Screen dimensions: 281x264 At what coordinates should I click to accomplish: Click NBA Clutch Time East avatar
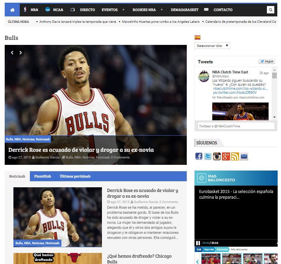(x=204, y=76)
